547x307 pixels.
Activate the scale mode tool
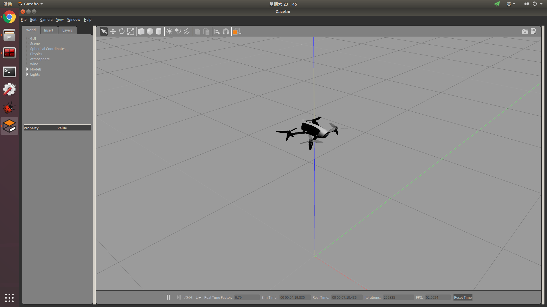click(x=130, y=32)
